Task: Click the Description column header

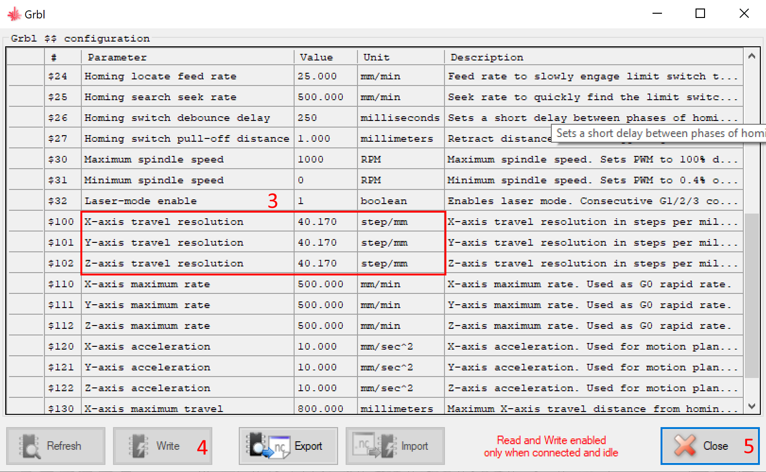Action: click(594, 57)
